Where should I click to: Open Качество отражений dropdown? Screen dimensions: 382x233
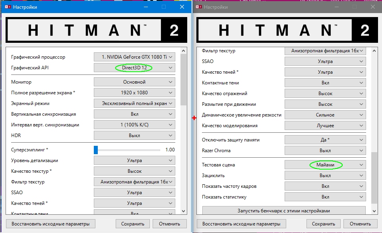[x=325, y=93]
